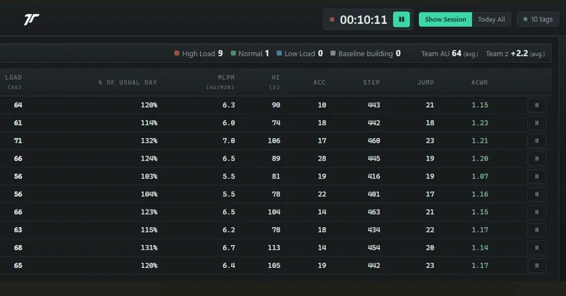The image size is (566, 296).
Task: Click the MLPM value 7.0
Action: point(228,141)
